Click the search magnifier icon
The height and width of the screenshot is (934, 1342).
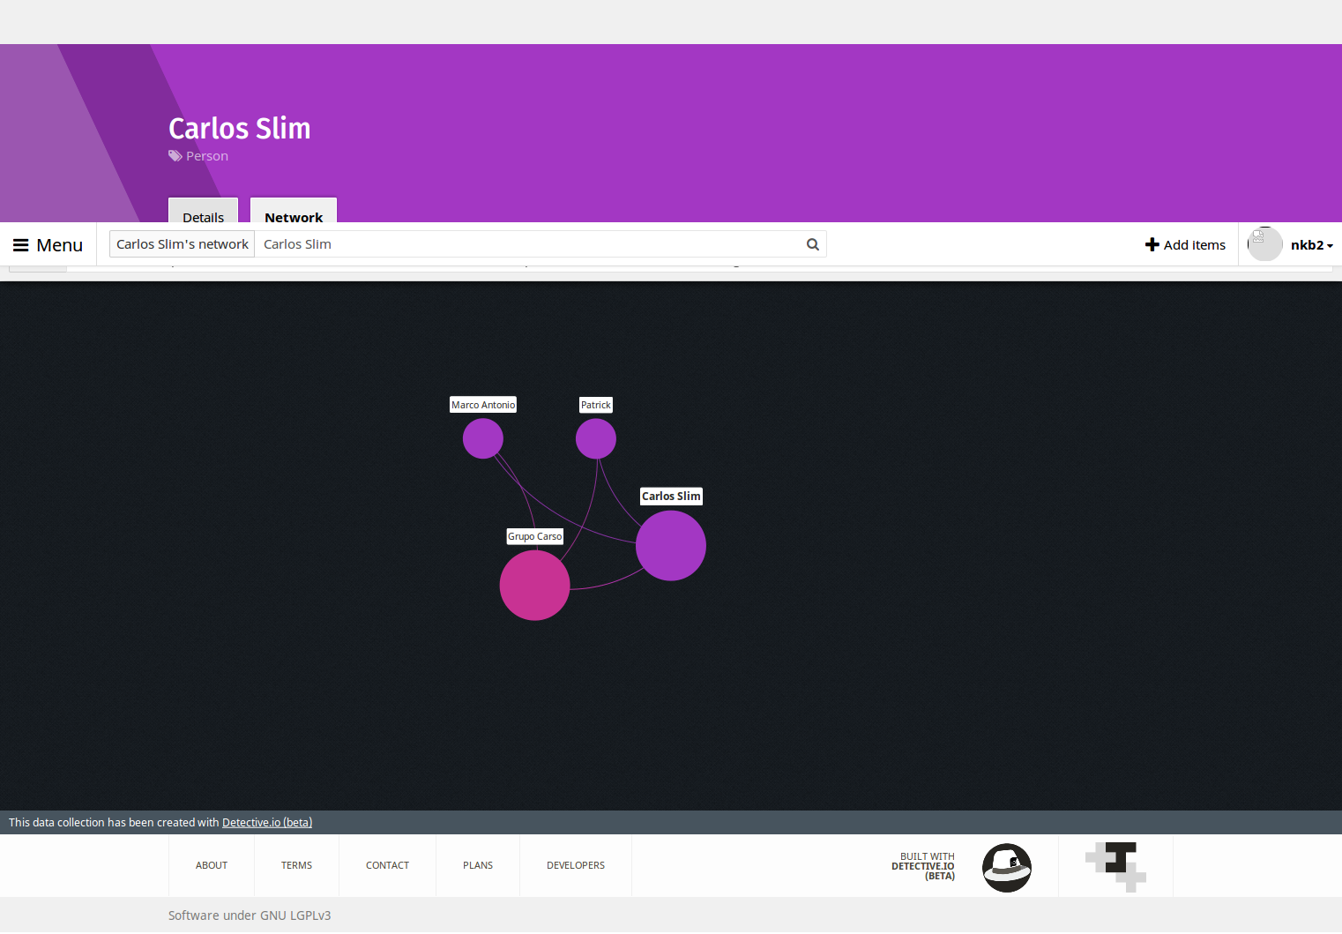pos(813,244)
